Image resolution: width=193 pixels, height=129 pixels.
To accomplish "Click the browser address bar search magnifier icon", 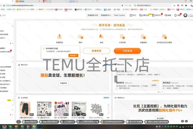I will (135, 5).
